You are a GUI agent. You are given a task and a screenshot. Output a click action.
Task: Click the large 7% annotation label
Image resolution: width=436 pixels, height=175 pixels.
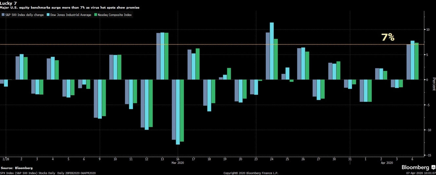click(x=388, y=37)
